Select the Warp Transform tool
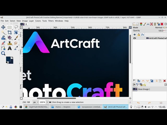Image resolution: width=167 pixels, height=125 pixels. click(x=3, y=38)
